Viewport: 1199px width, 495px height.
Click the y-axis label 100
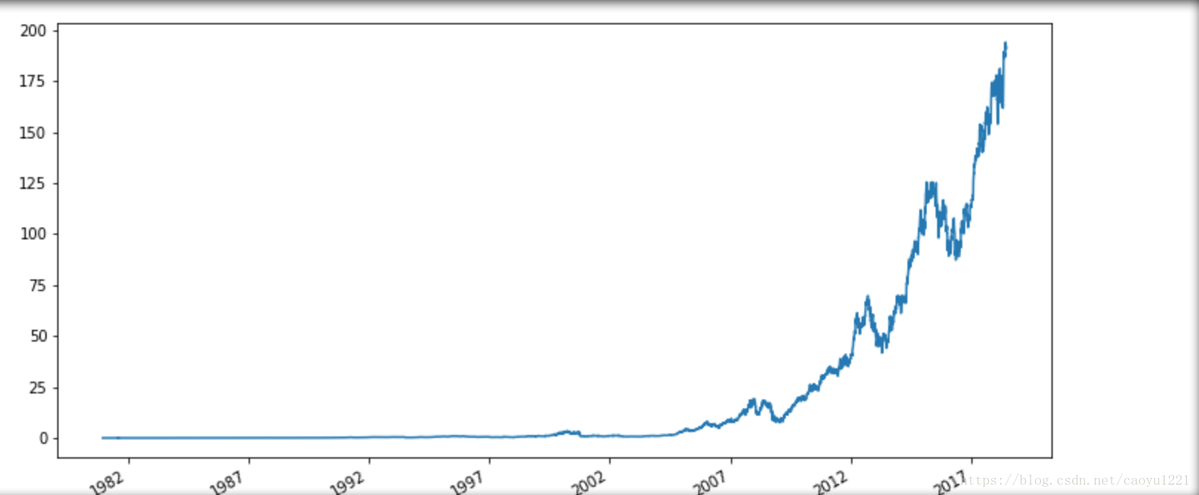pos(33,234)
